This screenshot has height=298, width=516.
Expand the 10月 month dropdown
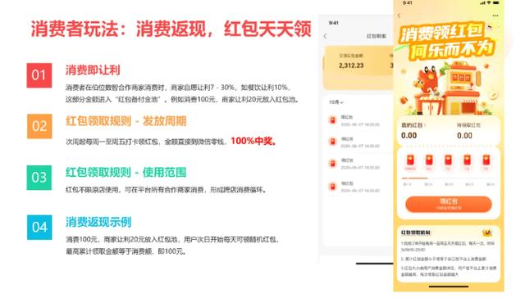[336, 102]
